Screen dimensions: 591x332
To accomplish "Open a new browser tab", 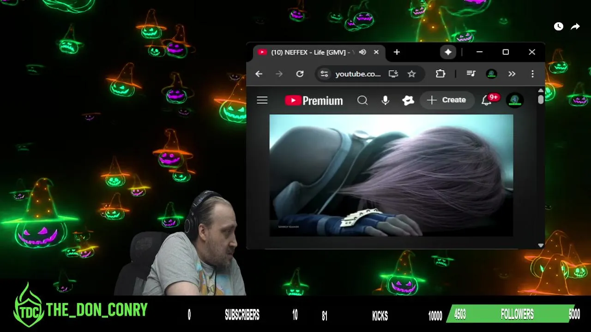I will pos(397,52).
